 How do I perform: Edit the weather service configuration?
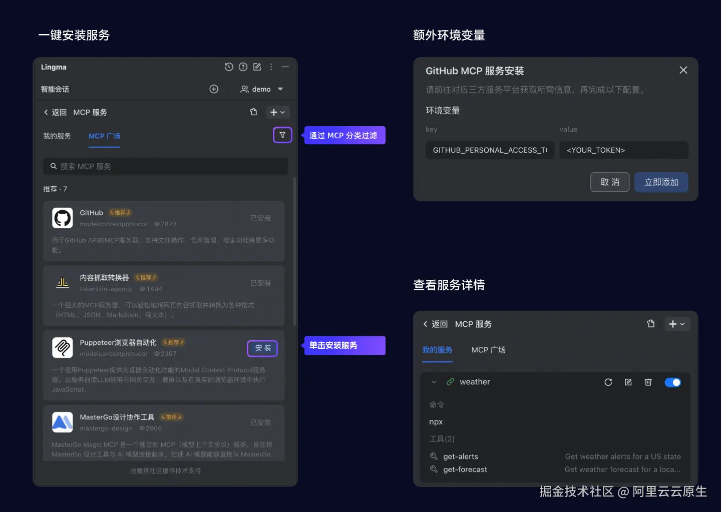(x=628, y=382)
